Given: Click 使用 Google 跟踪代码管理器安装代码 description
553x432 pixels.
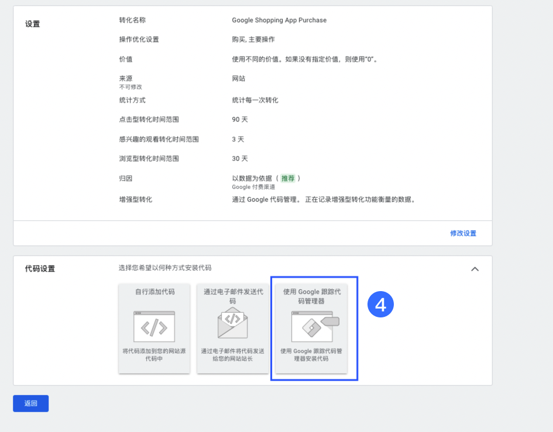Looking at the screenshot, I should tap(311, 355).
